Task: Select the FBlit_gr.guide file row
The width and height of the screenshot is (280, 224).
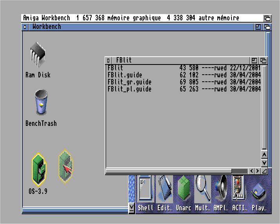Action: click(x=184, y=82)
